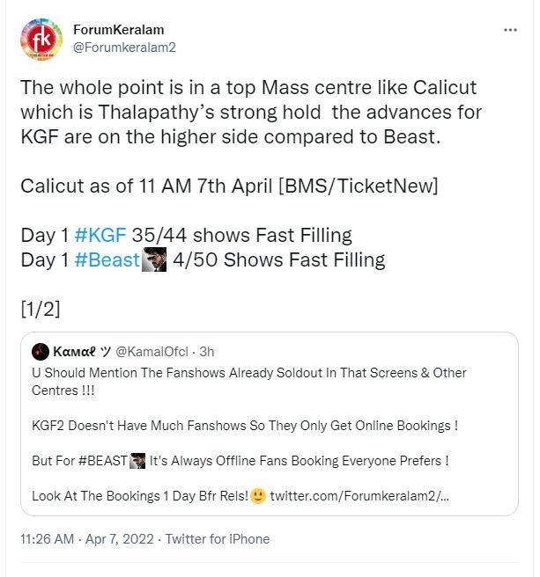Open the ForumKeralam display name link

coord(130,30)
